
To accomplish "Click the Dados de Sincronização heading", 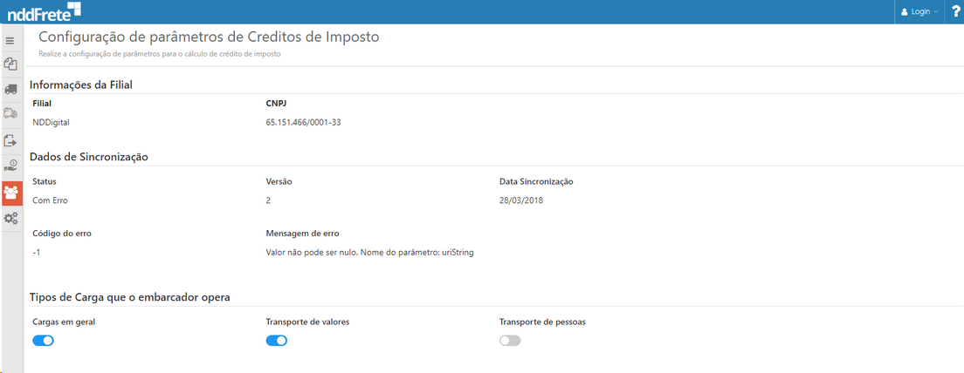I will point(88,157).
